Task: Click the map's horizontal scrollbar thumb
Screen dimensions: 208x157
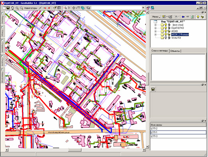Action: click(75, 150)
